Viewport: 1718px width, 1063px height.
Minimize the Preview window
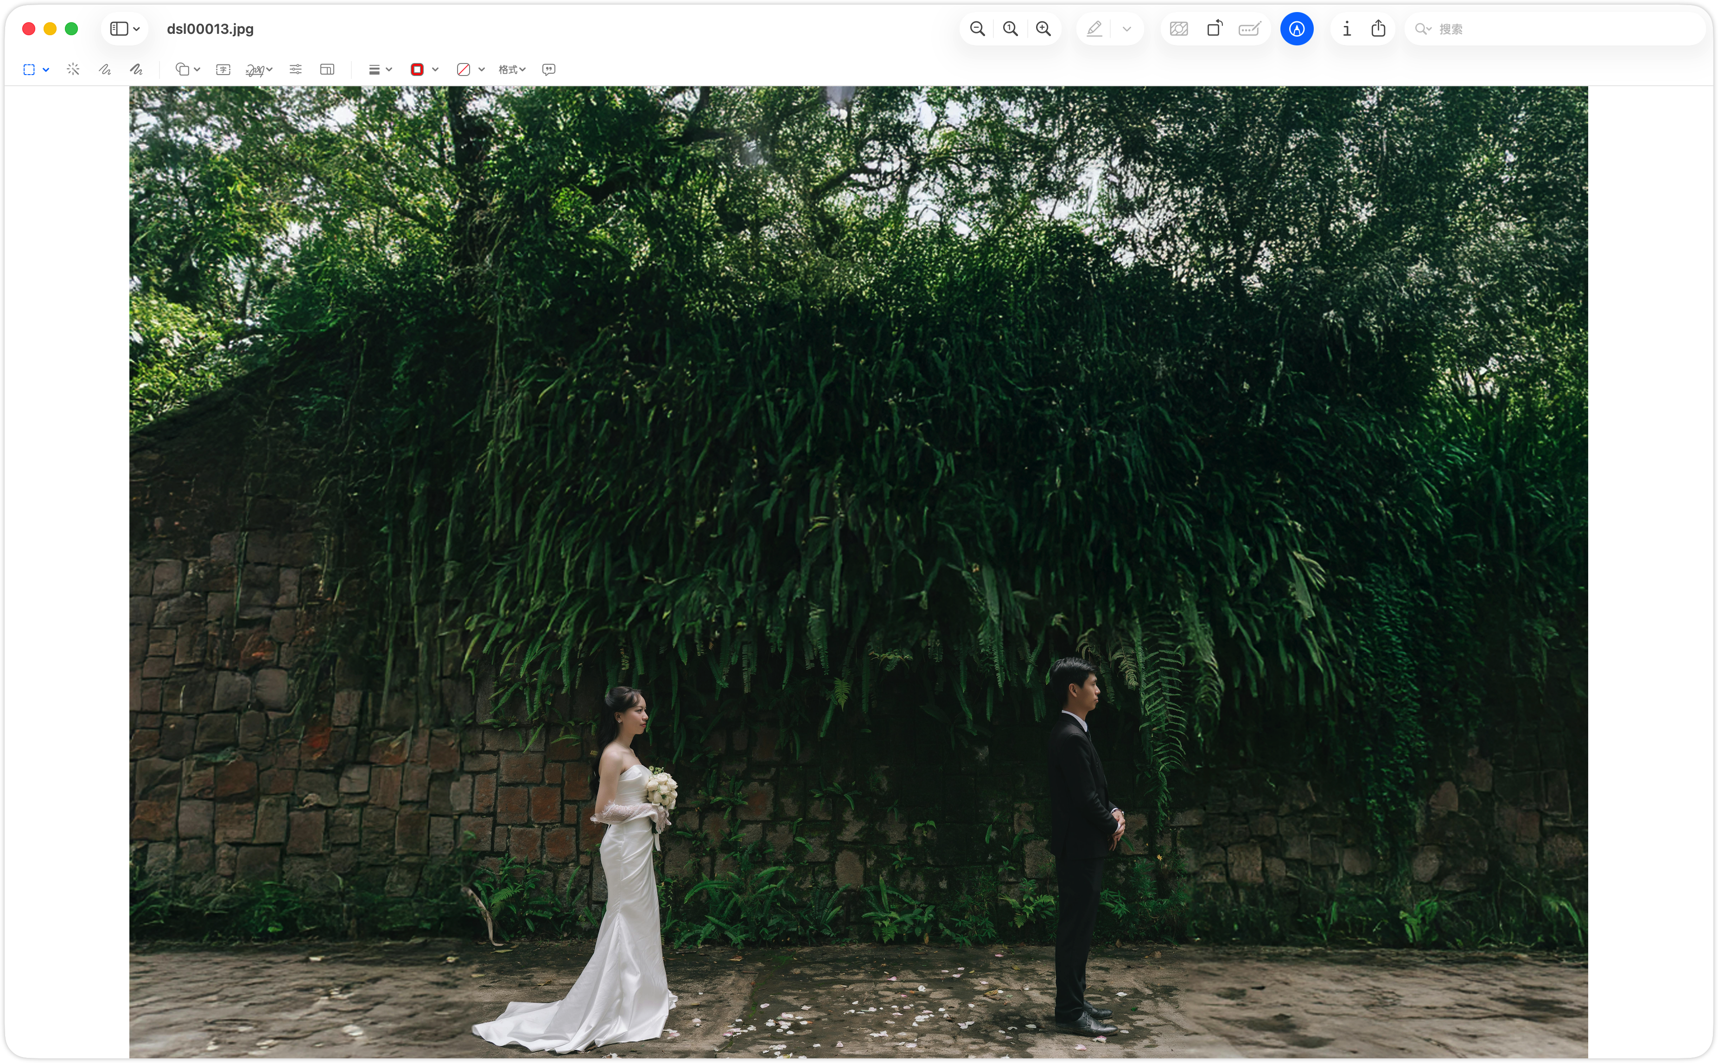tap(50, 29)
